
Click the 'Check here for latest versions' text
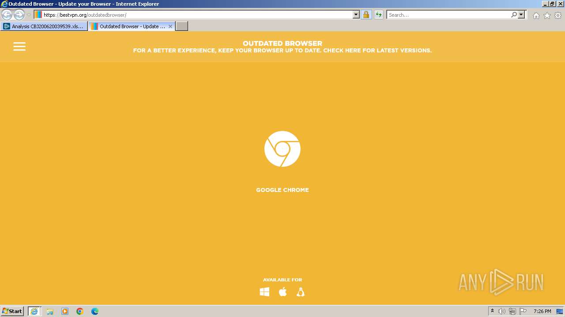coord(377,51)
